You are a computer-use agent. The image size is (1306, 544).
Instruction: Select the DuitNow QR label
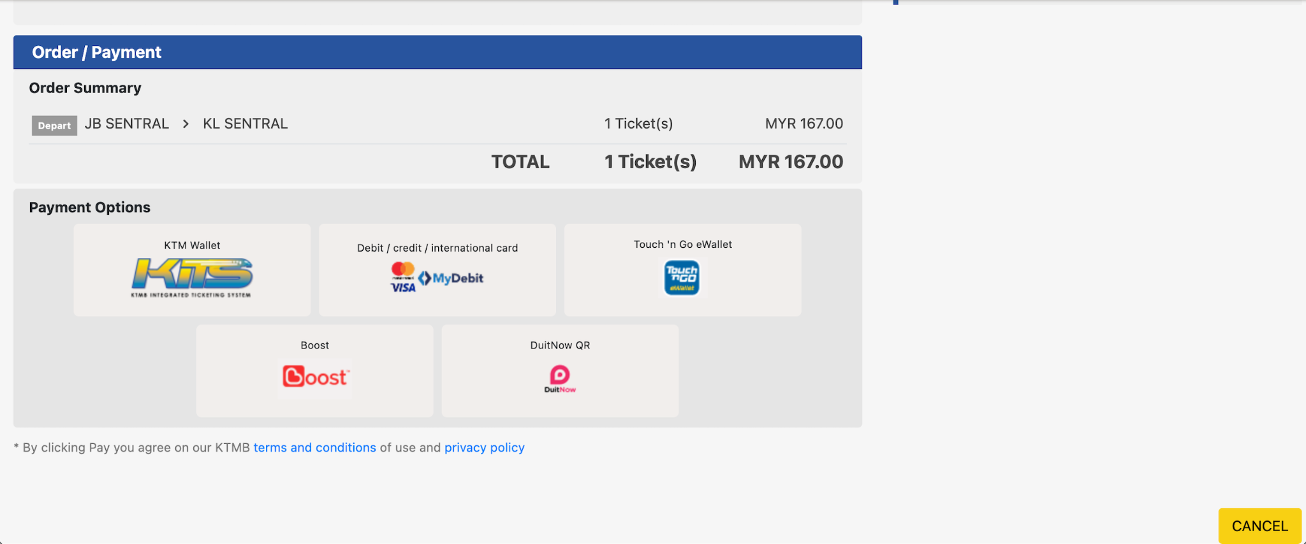tap(560, 345)
